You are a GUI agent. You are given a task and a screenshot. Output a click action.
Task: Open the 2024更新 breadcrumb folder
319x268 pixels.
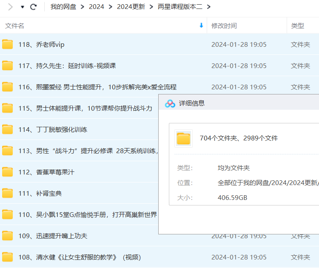(x=131, y=7)
